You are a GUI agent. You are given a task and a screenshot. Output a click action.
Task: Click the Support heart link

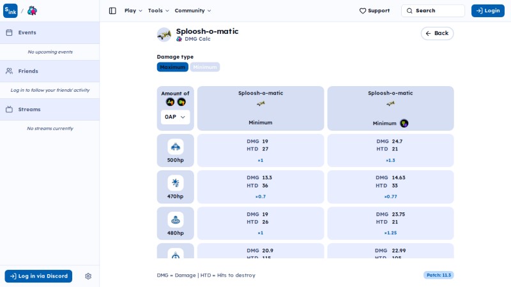pos(374,11)
